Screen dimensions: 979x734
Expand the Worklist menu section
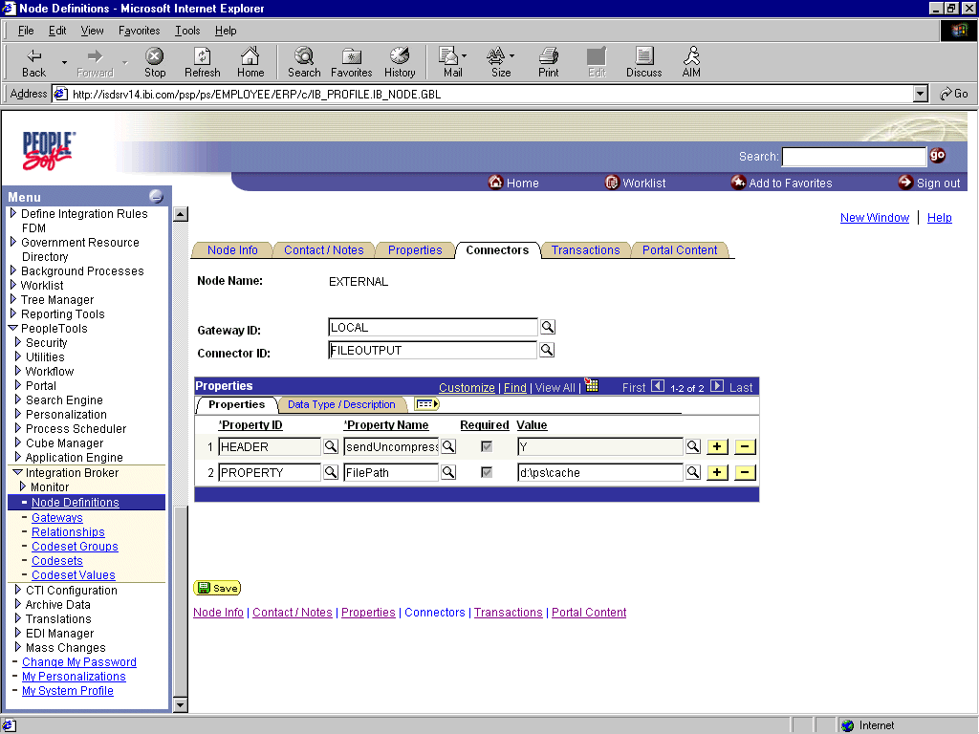[x=41, y=285]
